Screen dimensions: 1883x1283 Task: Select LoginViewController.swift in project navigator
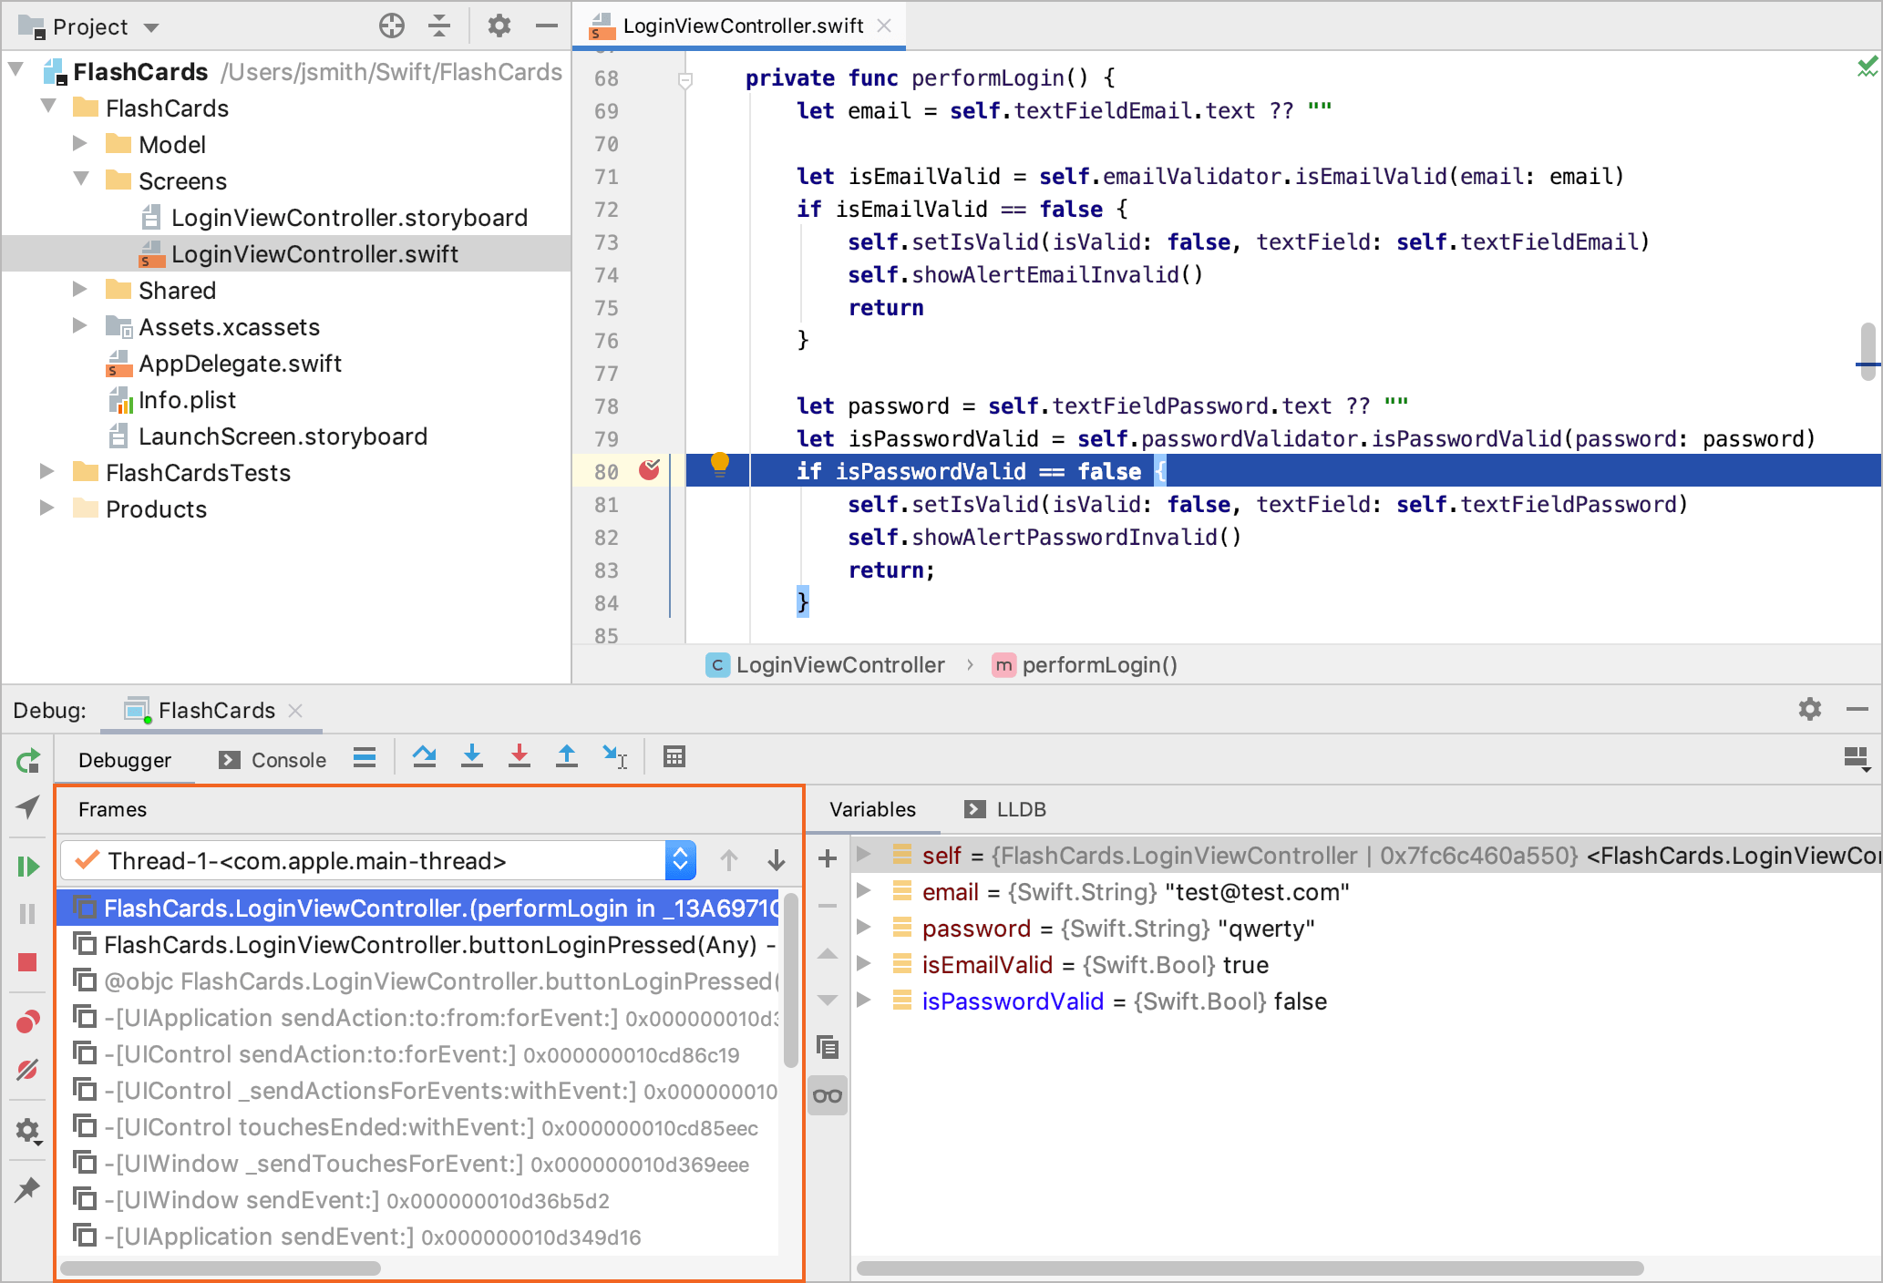tap(314, 253)
